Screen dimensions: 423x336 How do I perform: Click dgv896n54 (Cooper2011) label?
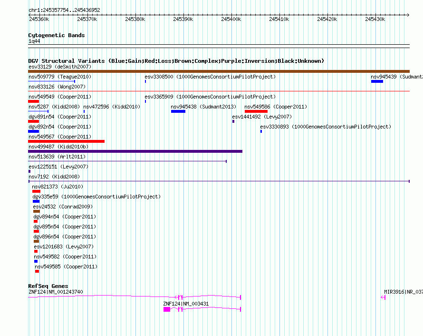coord(65,237)
